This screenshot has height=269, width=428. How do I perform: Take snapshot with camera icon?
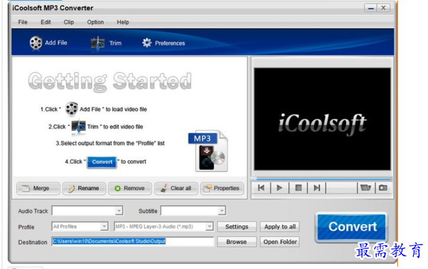pyautogui.click(x=383, y=188)
